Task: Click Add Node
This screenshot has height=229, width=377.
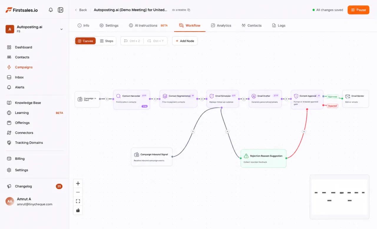Action: pyautogui.click(x=185, y=41)
